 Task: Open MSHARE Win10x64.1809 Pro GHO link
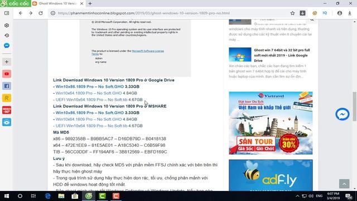point(89,119)
